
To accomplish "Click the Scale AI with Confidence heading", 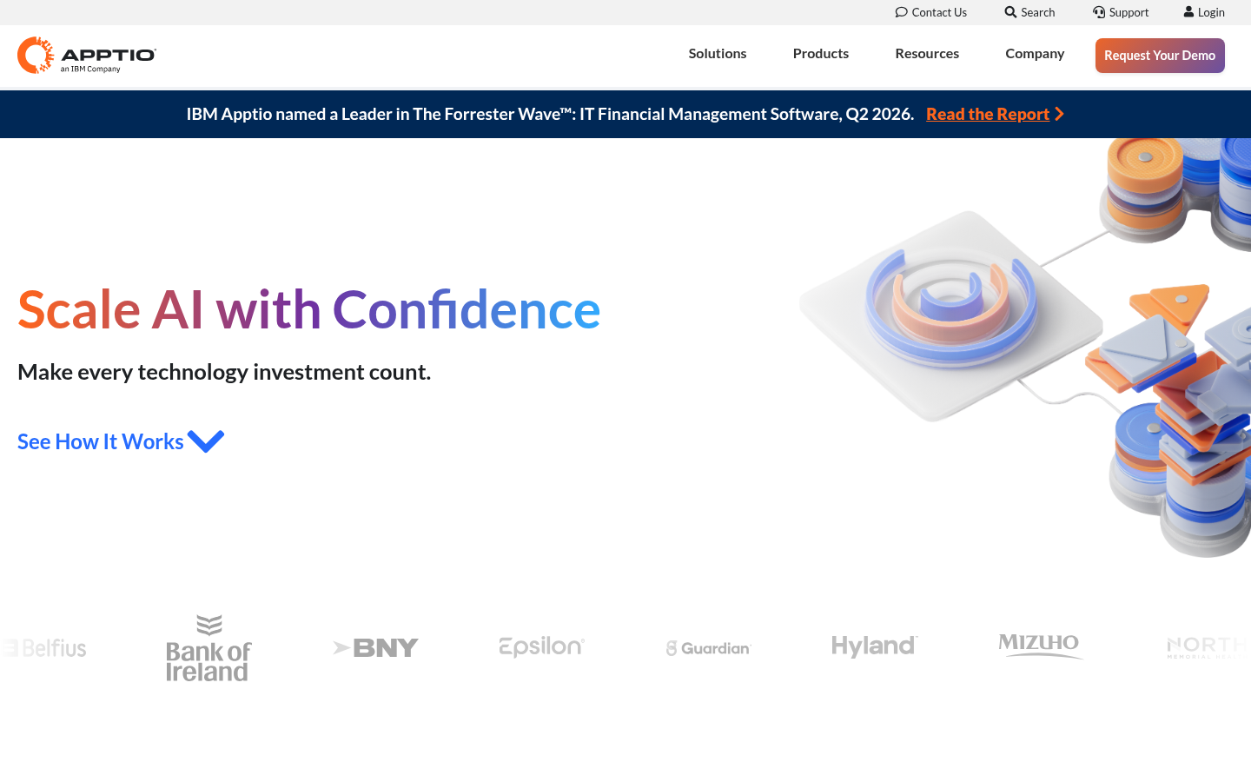I will 309,309.
